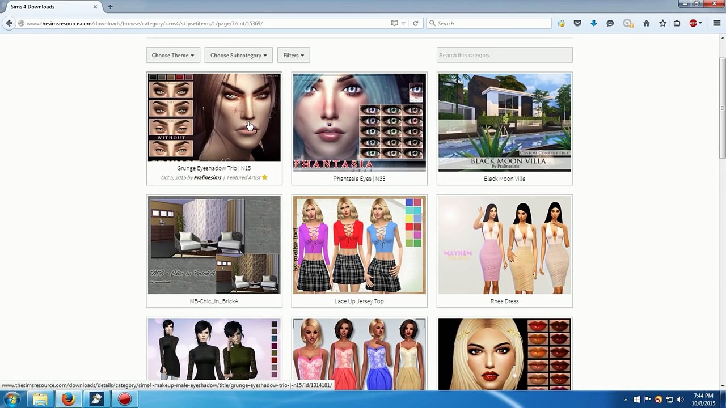Show hidden system tray icons
This screenshot has height=408, width=726.
pyautogui.click(x=626, y=399)
